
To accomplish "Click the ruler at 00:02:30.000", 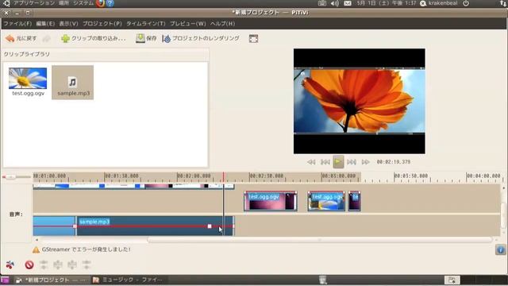I will tap(267, 176).
